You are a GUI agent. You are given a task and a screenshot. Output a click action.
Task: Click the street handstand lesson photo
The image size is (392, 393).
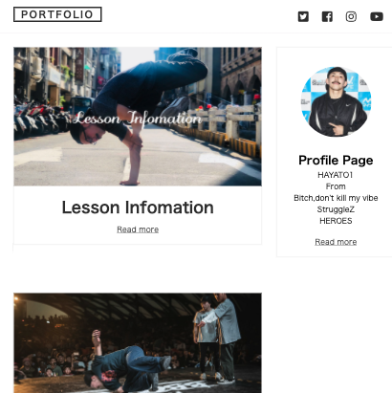coord(138,117)
